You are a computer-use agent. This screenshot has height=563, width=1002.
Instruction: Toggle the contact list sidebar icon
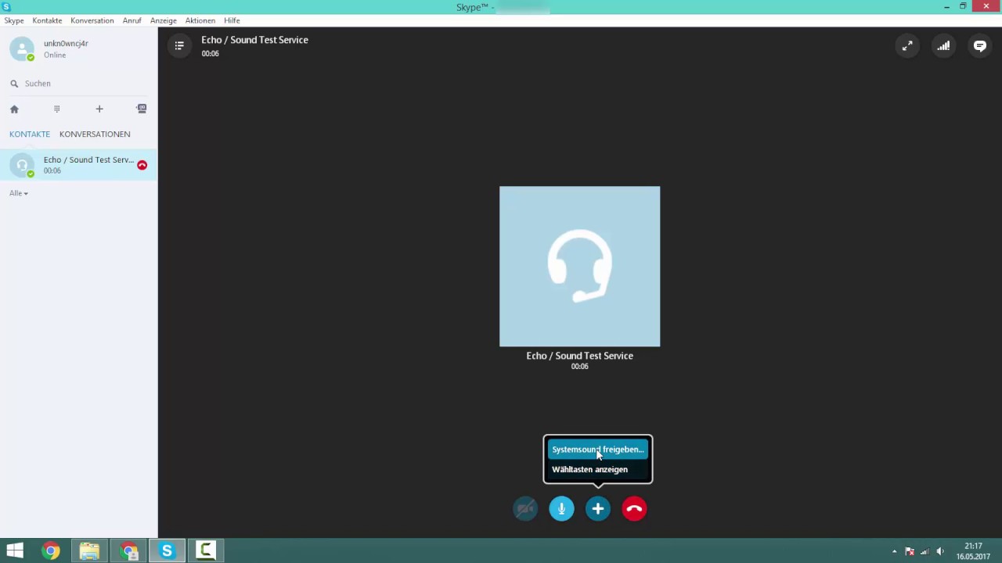point(179,46)
